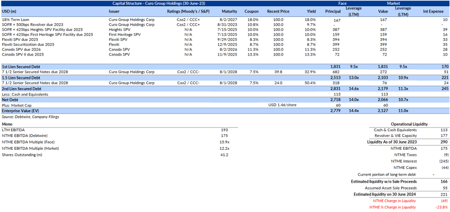
Task: Select the USD (m) column header
Action: 8,11
